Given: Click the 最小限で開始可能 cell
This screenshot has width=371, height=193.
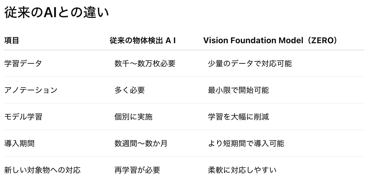Looking at the screenshot, I should (238, 90).
